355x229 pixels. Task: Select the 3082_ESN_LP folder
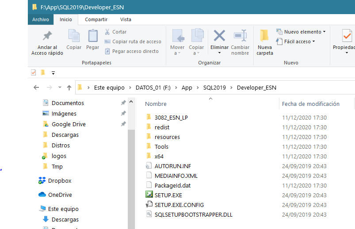point(171,117)
